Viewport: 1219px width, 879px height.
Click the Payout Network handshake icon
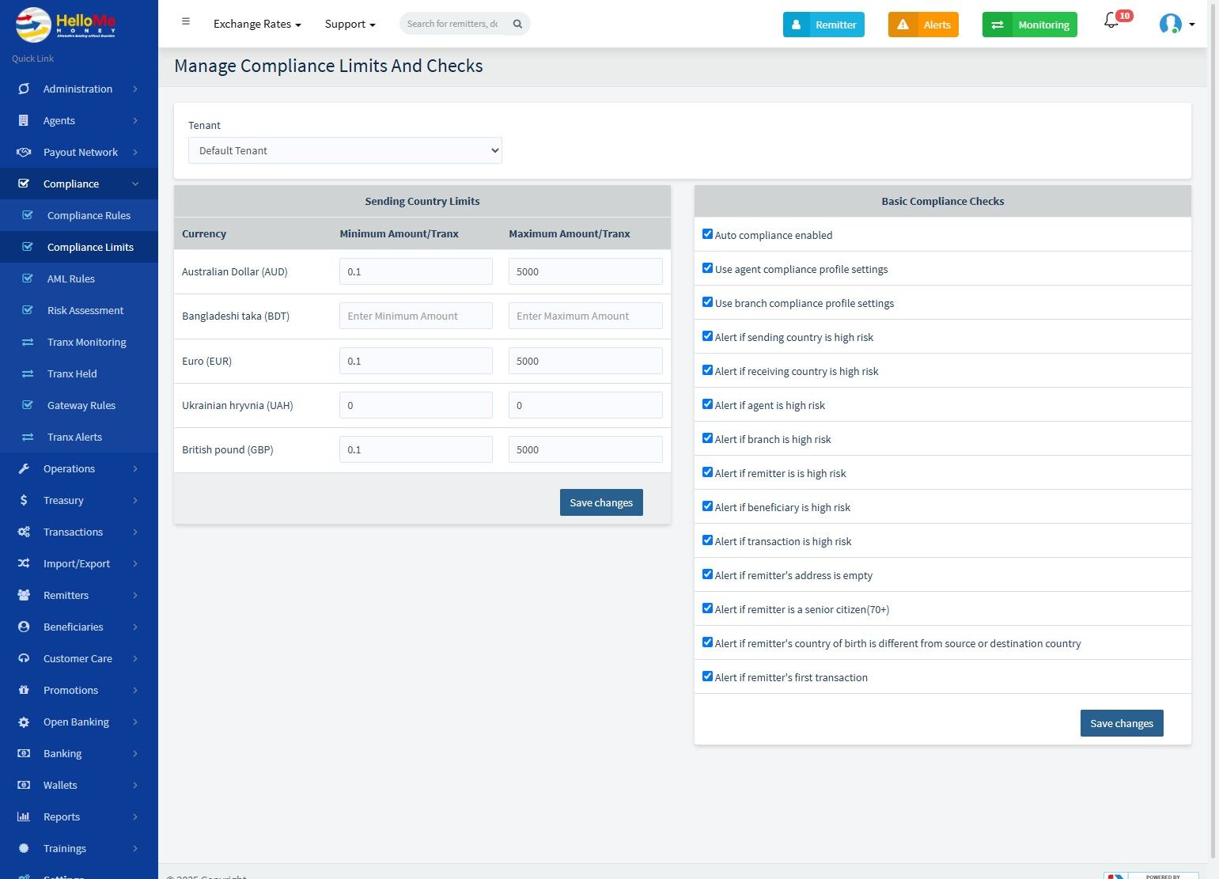click(x=24, y=152)
